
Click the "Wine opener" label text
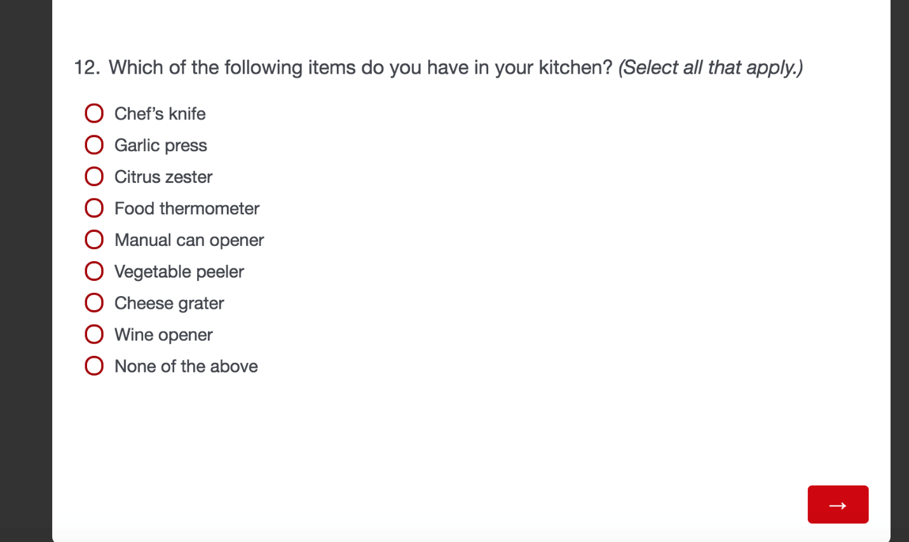tap(163, 335)
